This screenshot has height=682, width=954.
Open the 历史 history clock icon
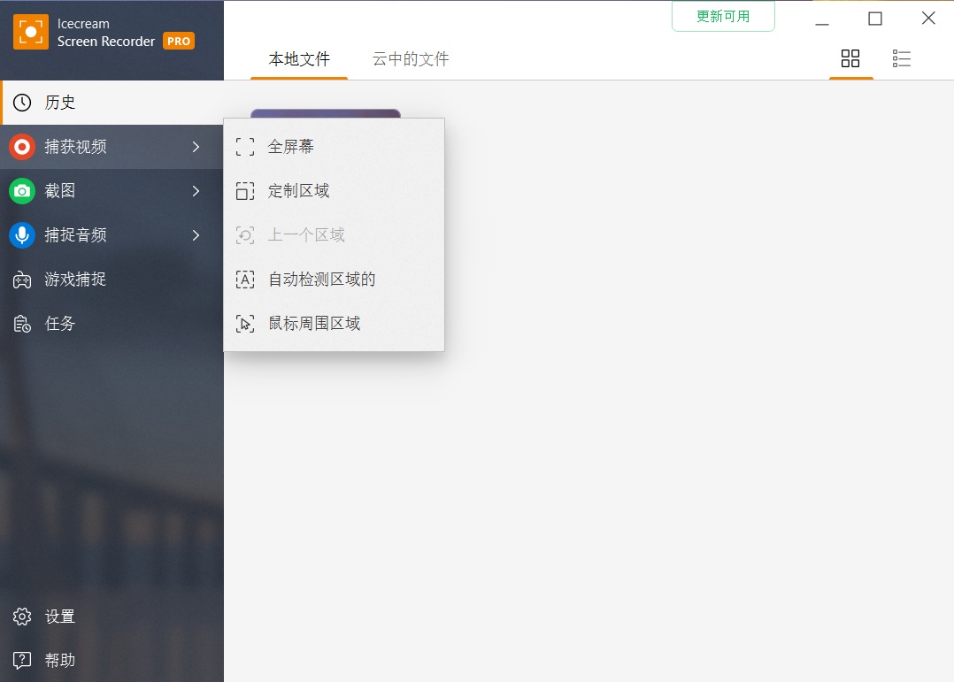click(x=22, y=103)
